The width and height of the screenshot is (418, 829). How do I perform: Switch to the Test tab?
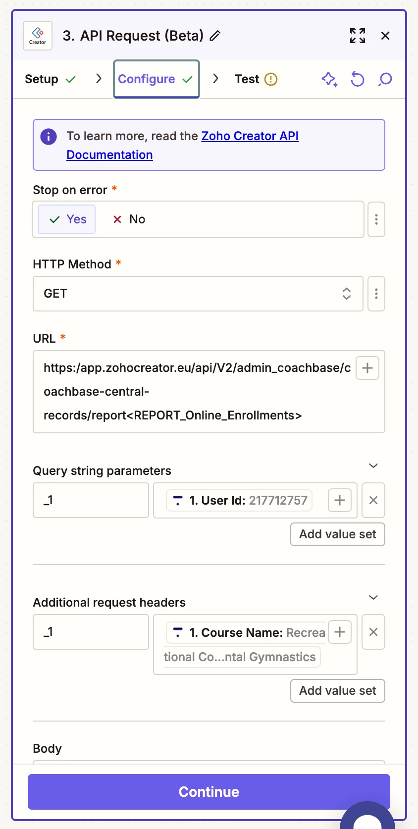point(256,79)
